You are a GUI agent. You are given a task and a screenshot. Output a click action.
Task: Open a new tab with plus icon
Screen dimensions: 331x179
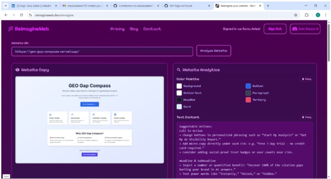268,6
